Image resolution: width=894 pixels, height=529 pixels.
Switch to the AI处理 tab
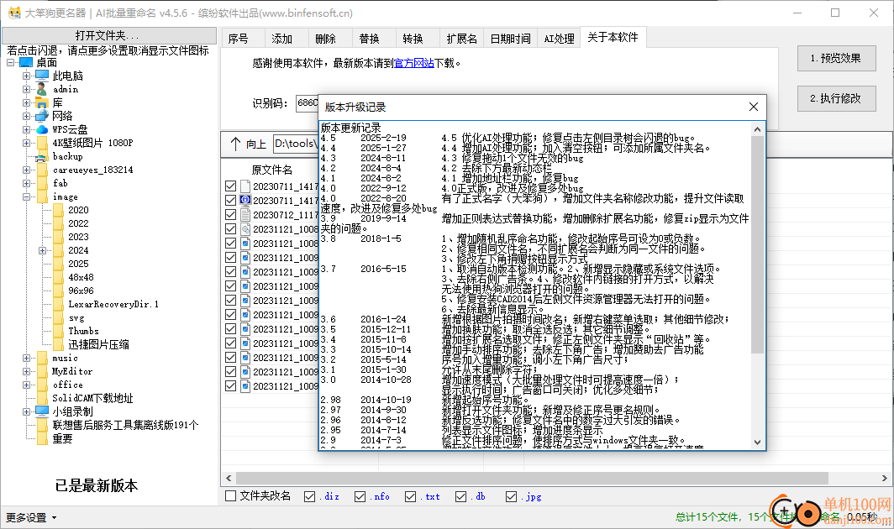[x=559, y=38]
